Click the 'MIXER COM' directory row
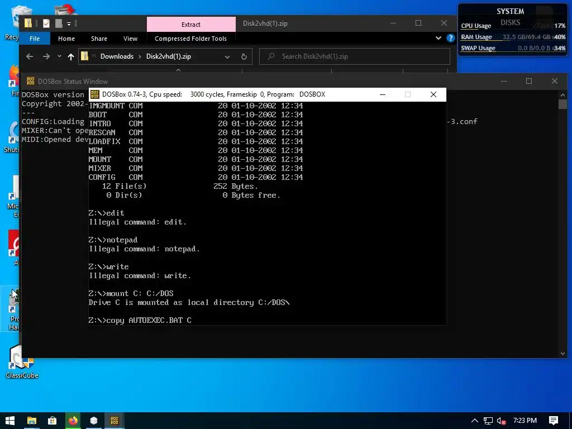 click(x=196, y=168)
